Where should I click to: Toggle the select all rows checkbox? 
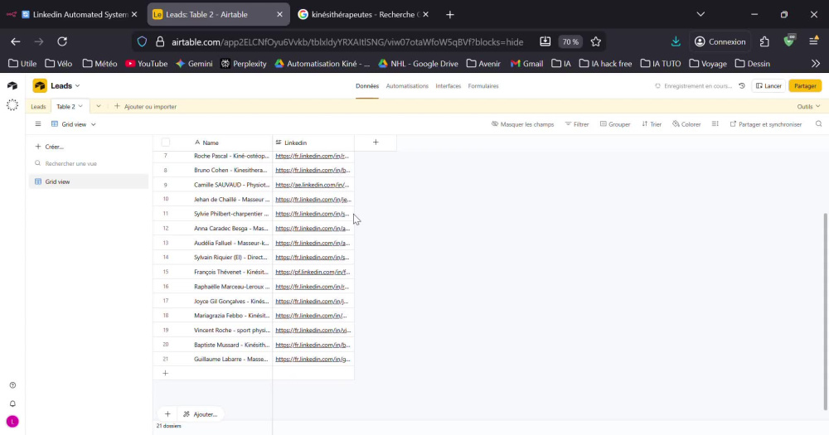point(166,143)
